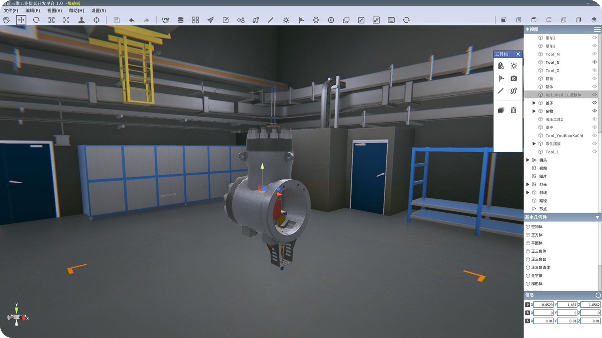Open the database stack icon
Screen dimensions: 602x338
(x=181, y=20)
